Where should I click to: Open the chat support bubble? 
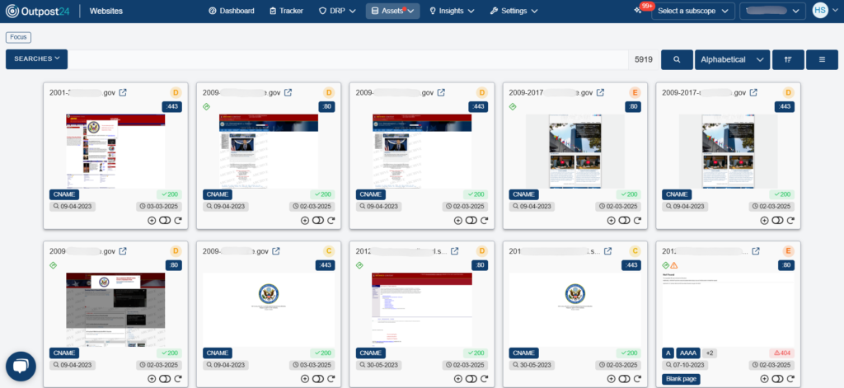pyautogui.click(x=21, y=366)
